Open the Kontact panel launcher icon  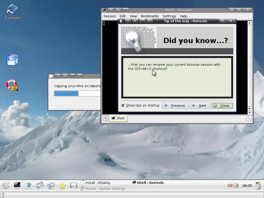39,185
